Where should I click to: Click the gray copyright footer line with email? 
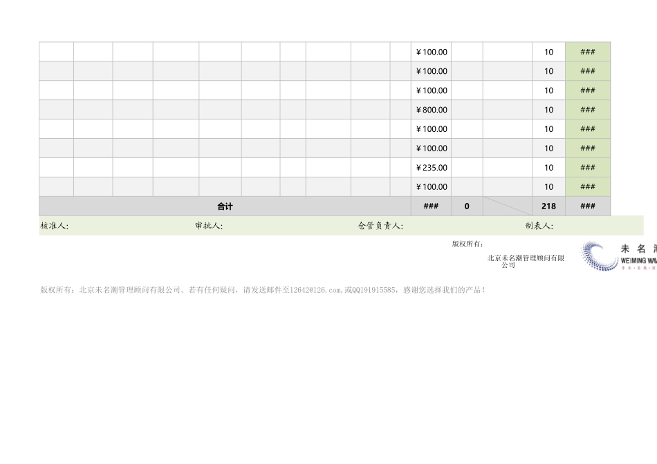263,290
